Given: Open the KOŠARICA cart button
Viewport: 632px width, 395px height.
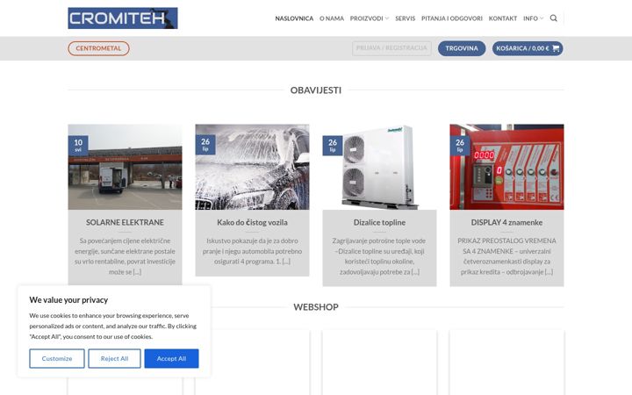Looking at the screenshot, I should 528,48.
